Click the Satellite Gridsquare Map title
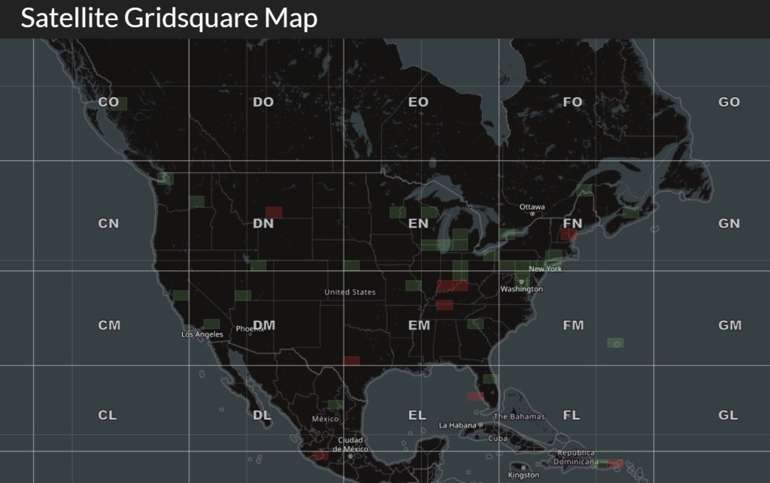Image resolution: width=770 pixels, height=483 pixels. (168, 19)
